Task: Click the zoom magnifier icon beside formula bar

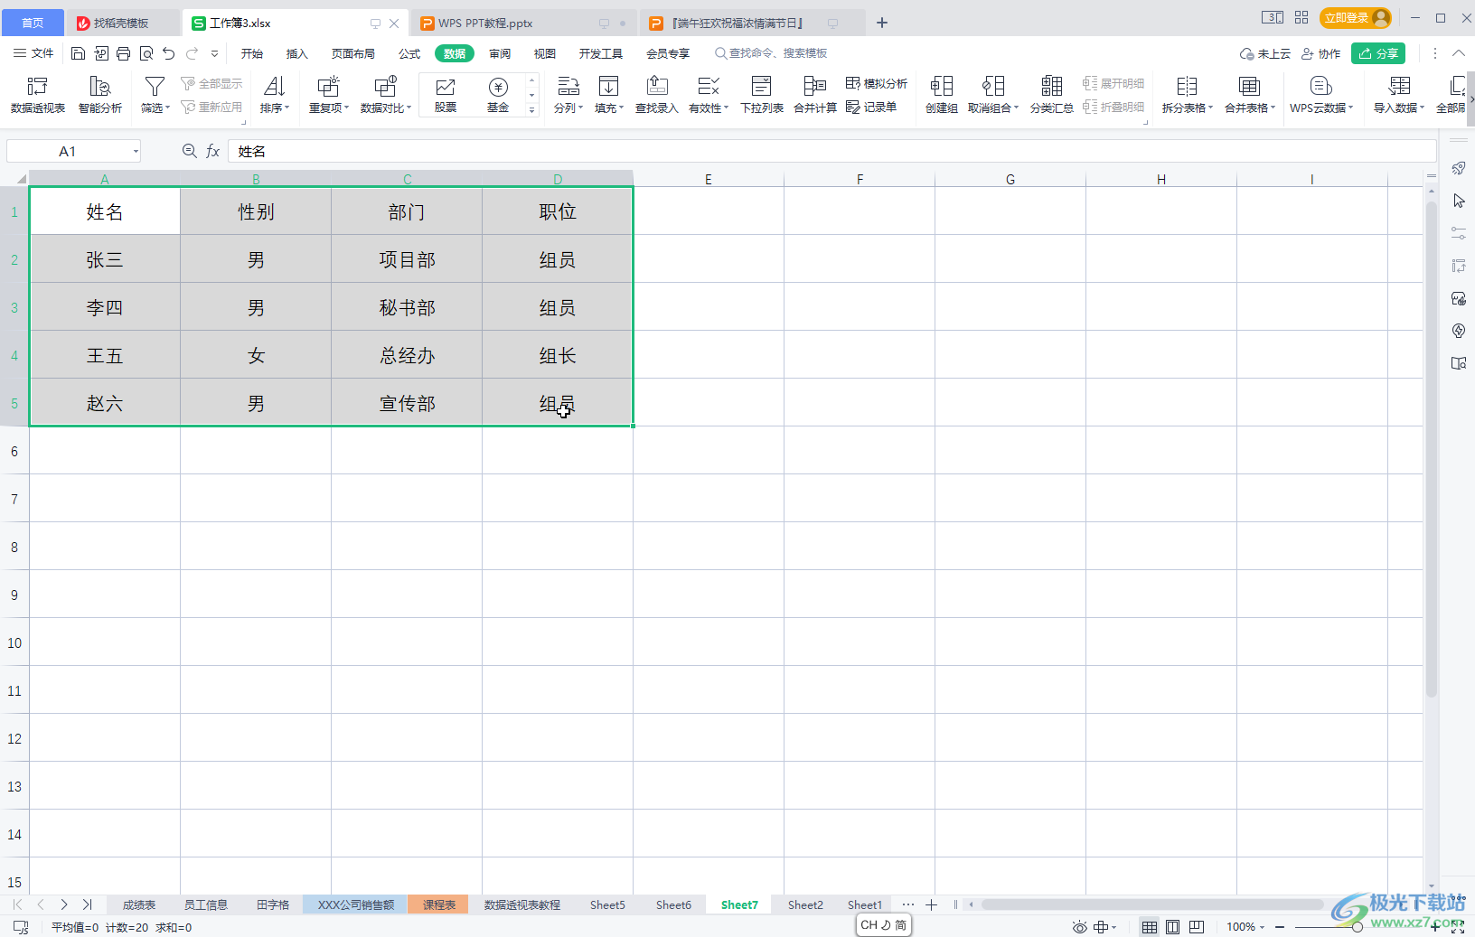Action: click(x=189, y=151)
